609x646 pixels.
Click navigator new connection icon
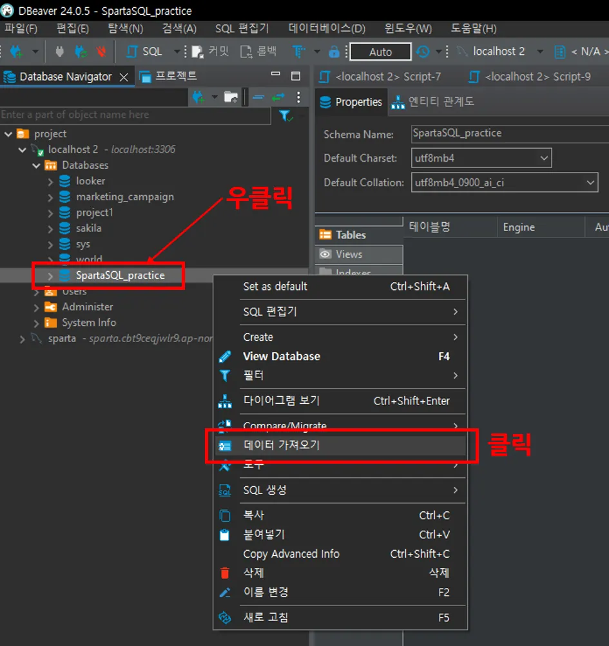coord(198,97)
